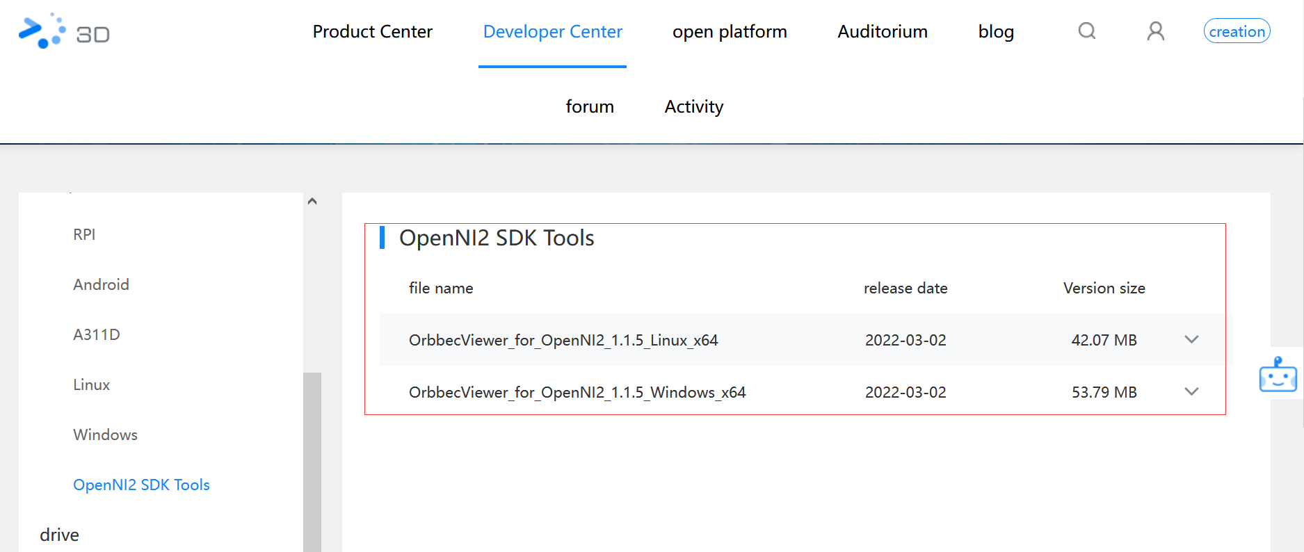
Task: Open the chatbot assistant robot icon
Action: point(1278,375)
